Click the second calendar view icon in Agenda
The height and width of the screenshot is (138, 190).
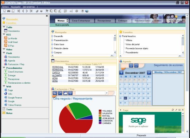click(136, 66)
